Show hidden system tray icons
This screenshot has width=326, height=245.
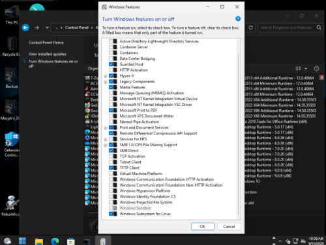pyautogui.click(x=280, y=241)
